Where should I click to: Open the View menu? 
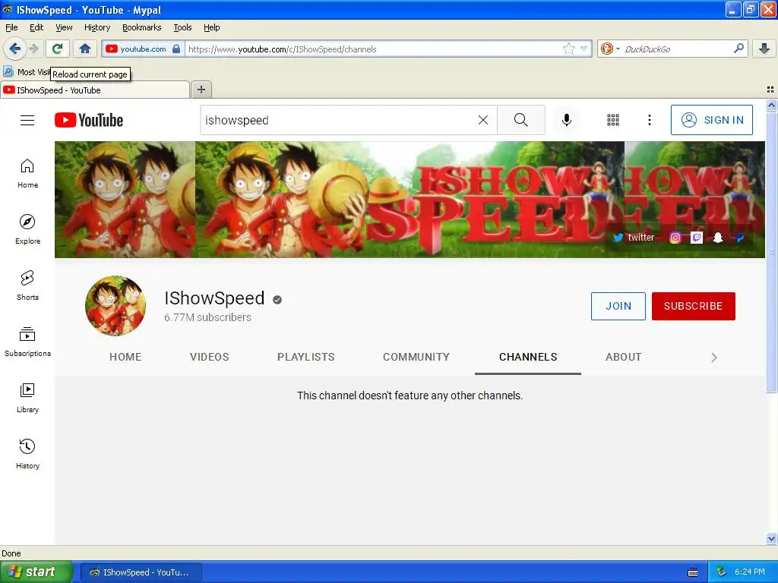pyautogui.click(x=64, y=27)
